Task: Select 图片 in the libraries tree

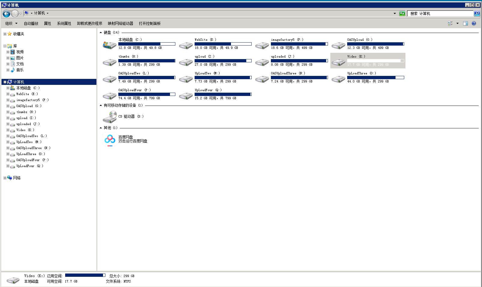Action: coord(20,58)
